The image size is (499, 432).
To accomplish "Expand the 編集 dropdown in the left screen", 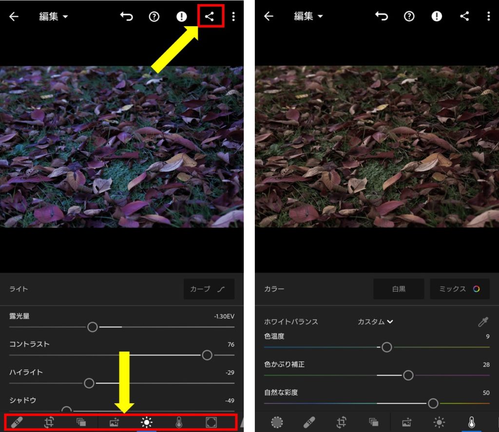I will point(53,16).
